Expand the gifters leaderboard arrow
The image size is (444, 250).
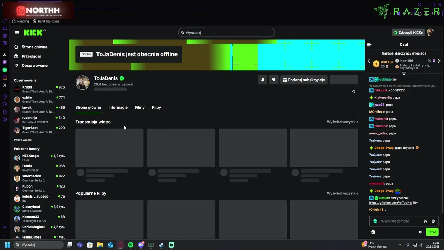pyautogui.click(x=404, y=73)
